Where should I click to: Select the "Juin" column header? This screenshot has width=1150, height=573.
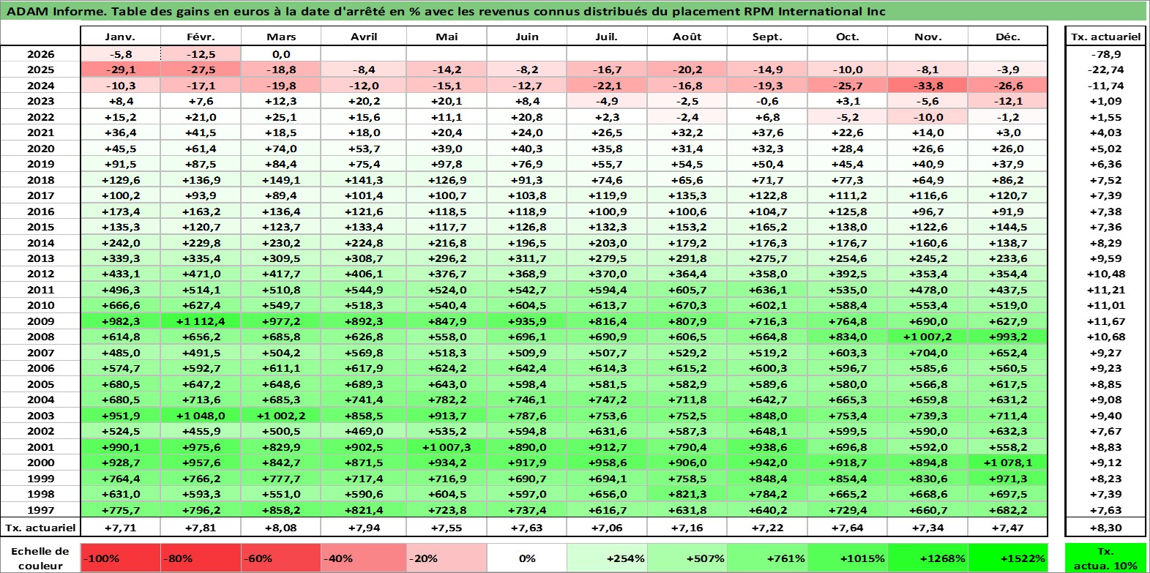tap(526, 37)
